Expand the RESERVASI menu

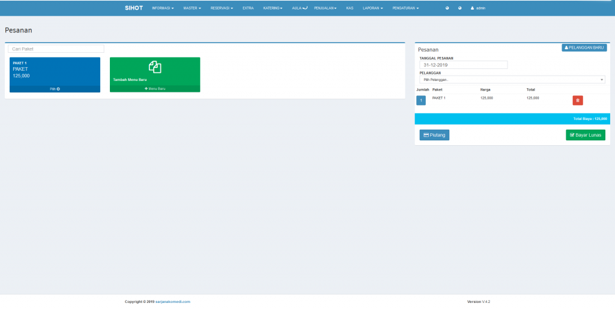(x=222, y=8)
